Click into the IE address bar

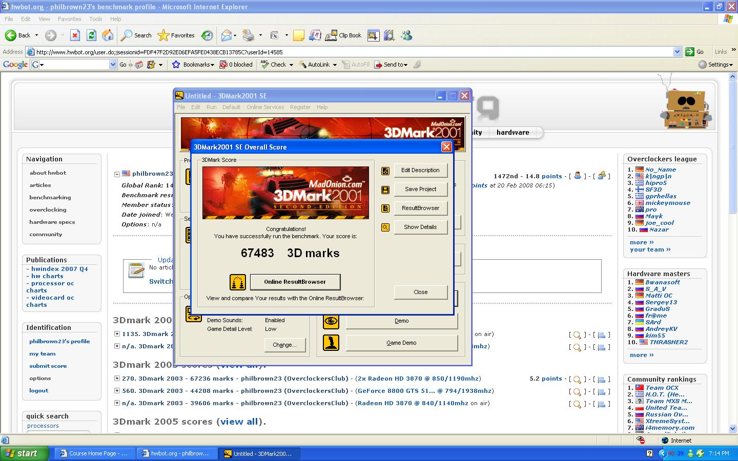click(354, 52)
